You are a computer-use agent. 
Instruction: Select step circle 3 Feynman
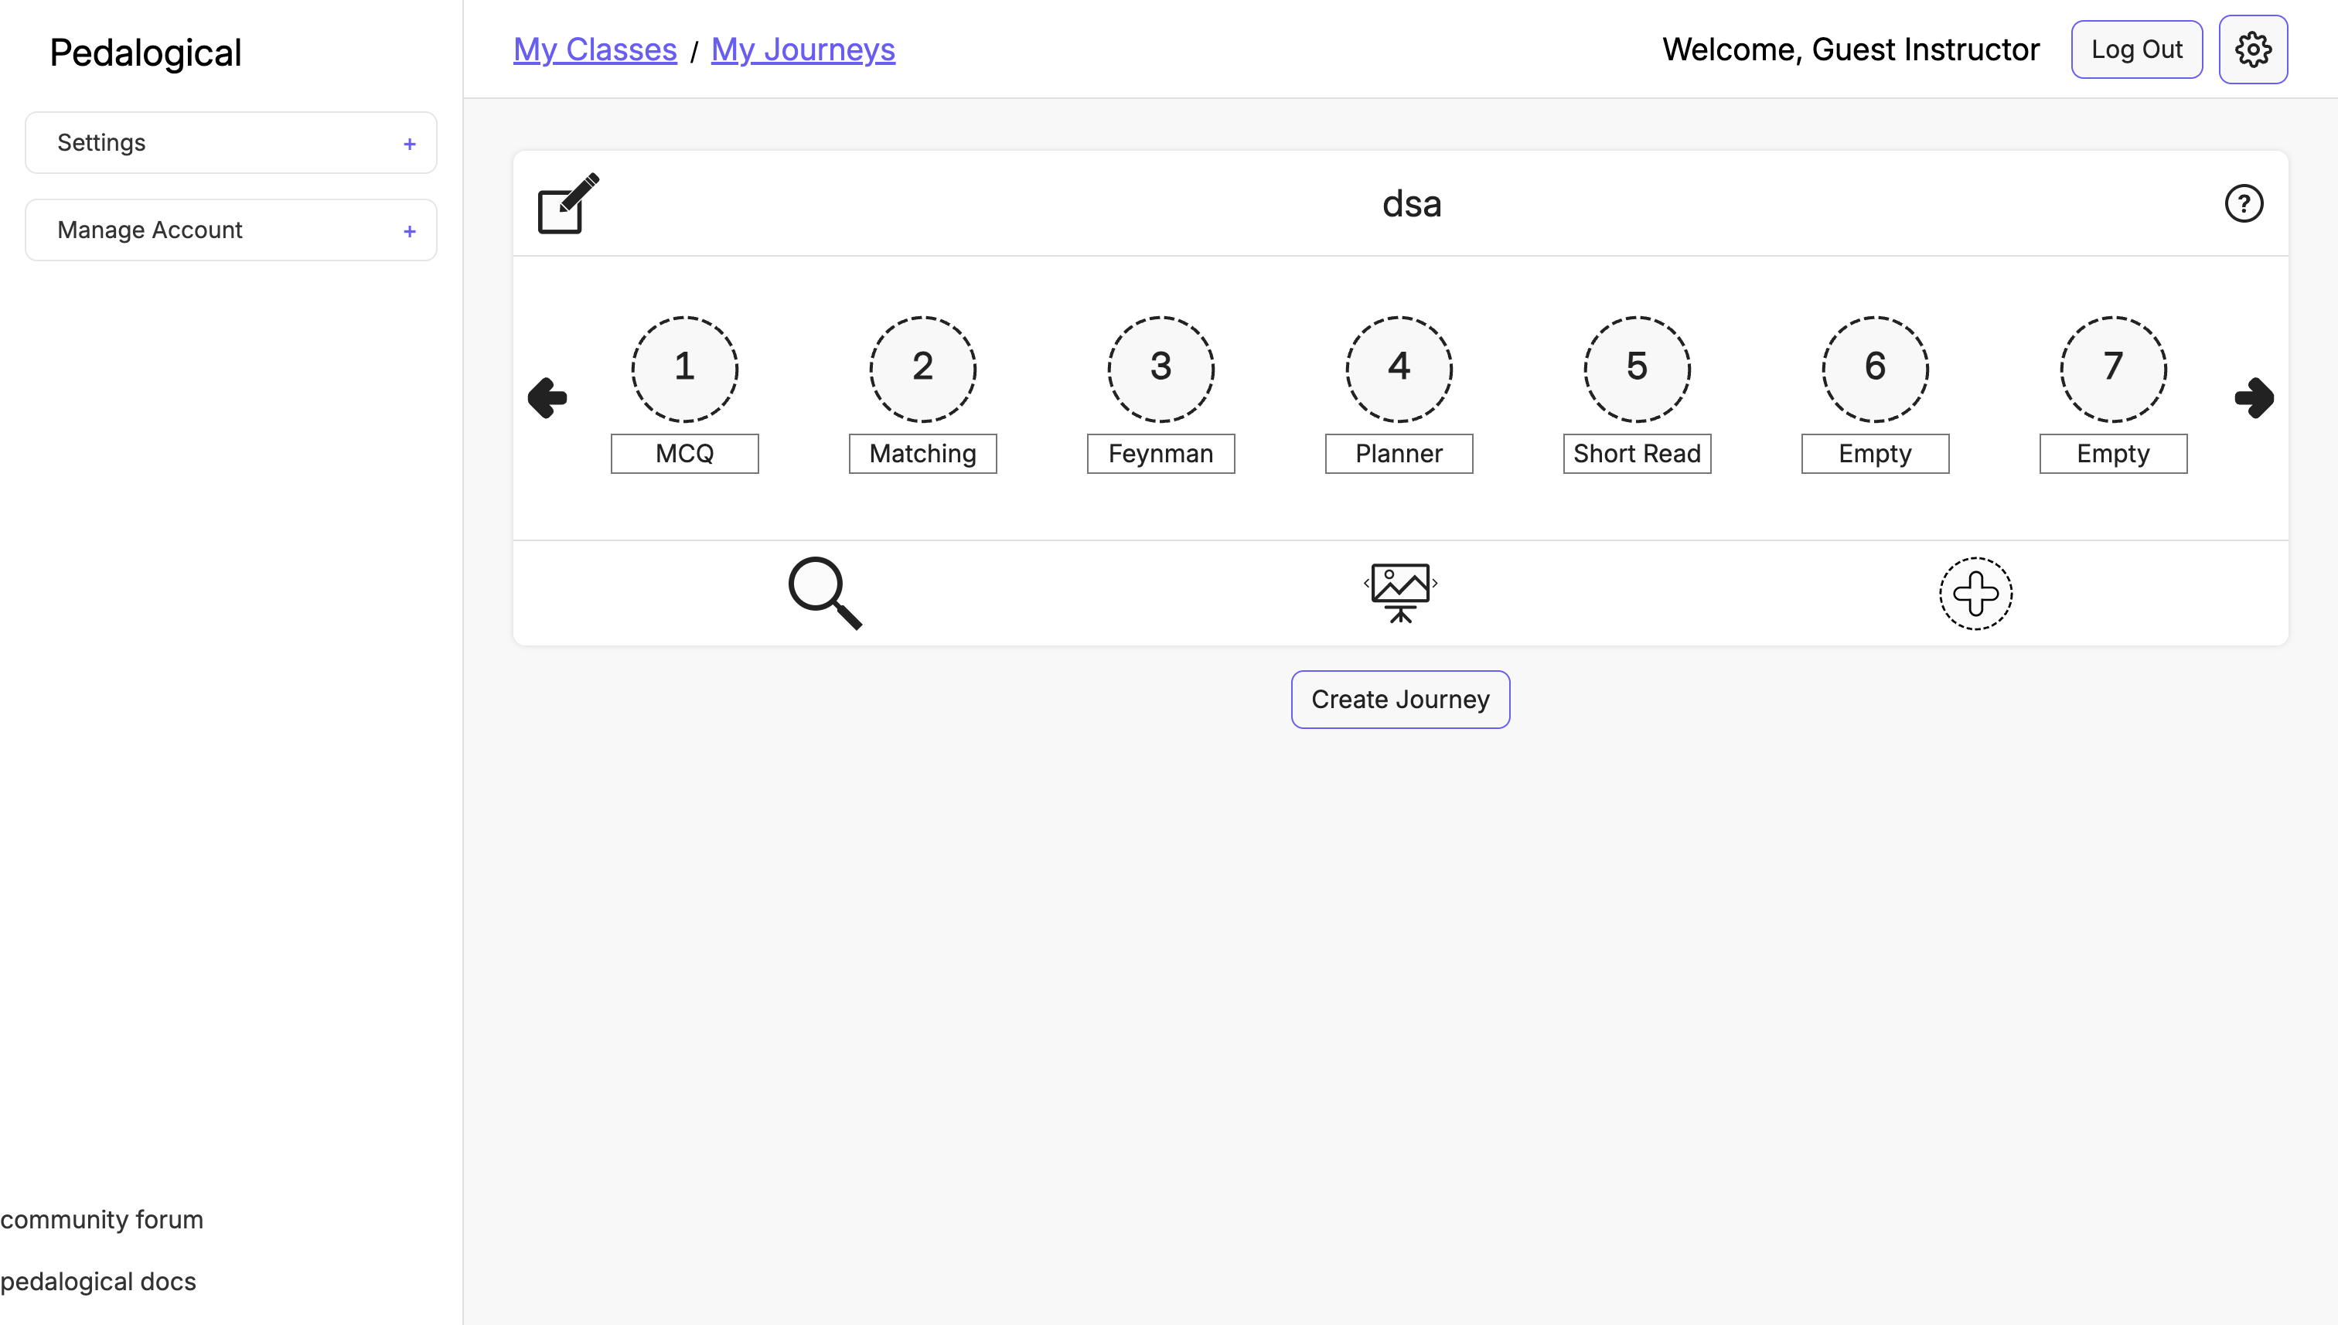pos(1160,369)
